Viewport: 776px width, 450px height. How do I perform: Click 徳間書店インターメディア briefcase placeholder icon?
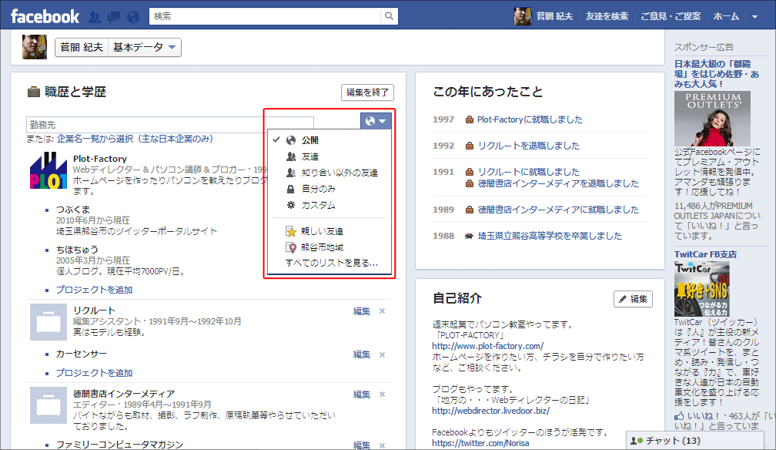click(48, 405)
